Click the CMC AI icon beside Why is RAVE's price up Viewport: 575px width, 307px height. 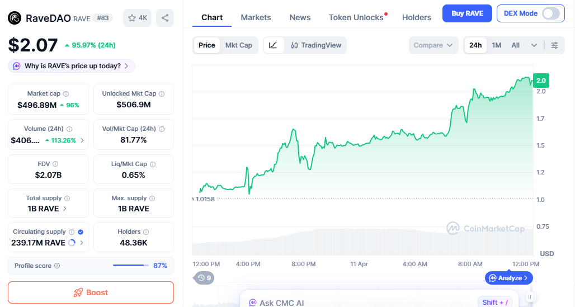17,66
